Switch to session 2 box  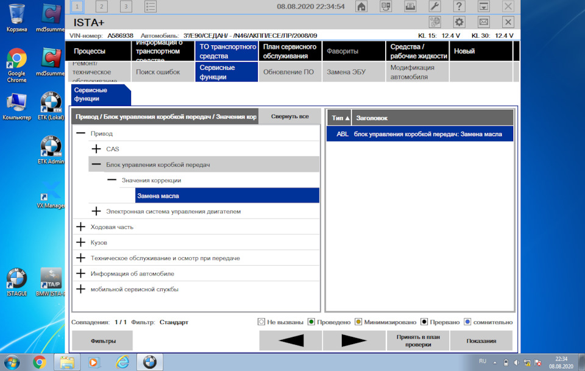(x=102, y=6)
